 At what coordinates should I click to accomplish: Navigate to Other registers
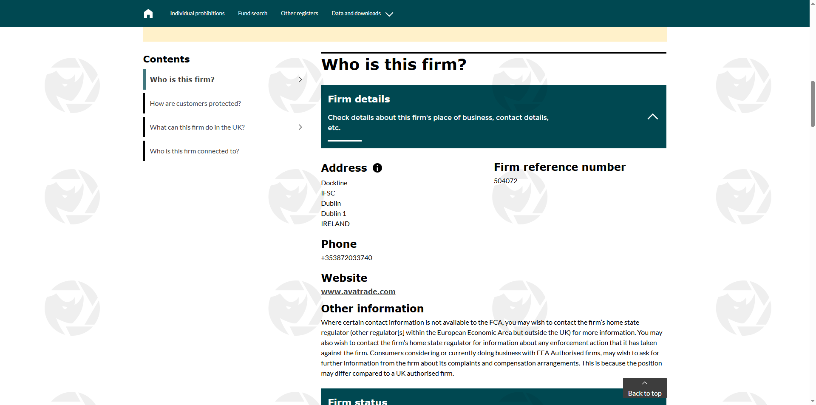pyautogui.click(x=299, y=14)
